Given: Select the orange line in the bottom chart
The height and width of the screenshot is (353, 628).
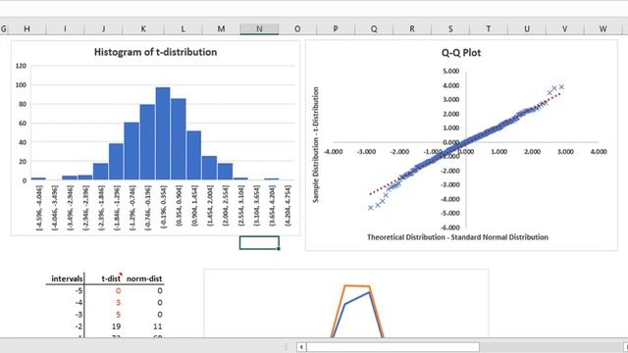Looking at the screenshot, I should point(356,285).
